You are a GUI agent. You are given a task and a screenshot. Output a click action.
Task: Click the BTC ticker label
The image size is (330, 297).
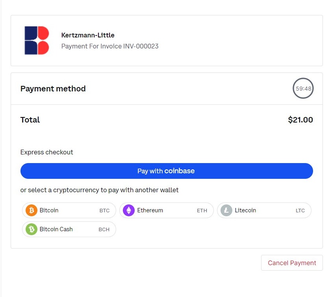pyautogui.click(x=105, y=210)
